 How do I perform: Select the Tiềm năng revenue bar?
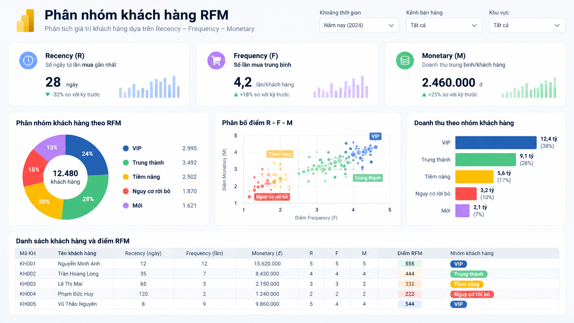[x=474, y=177]
